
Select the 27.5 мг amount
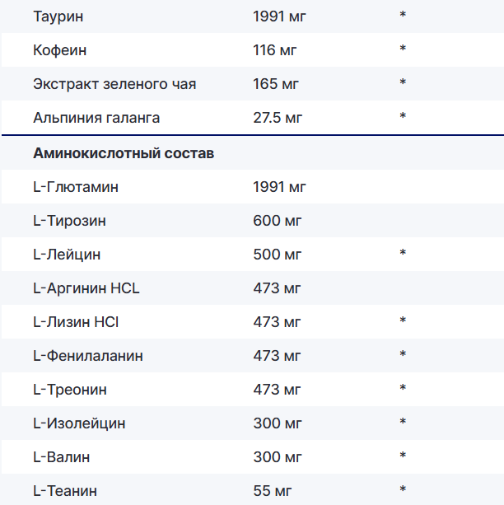coord(278,118)
